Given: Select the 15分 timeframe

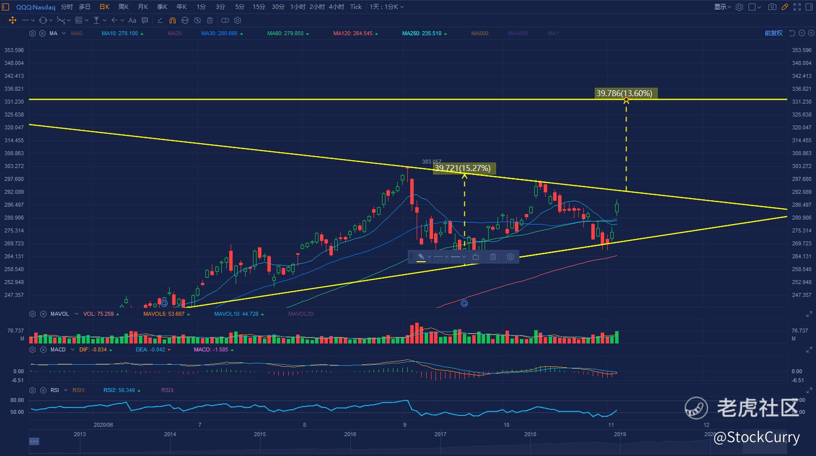Looking at the screenshot, I should click(259, 7).
